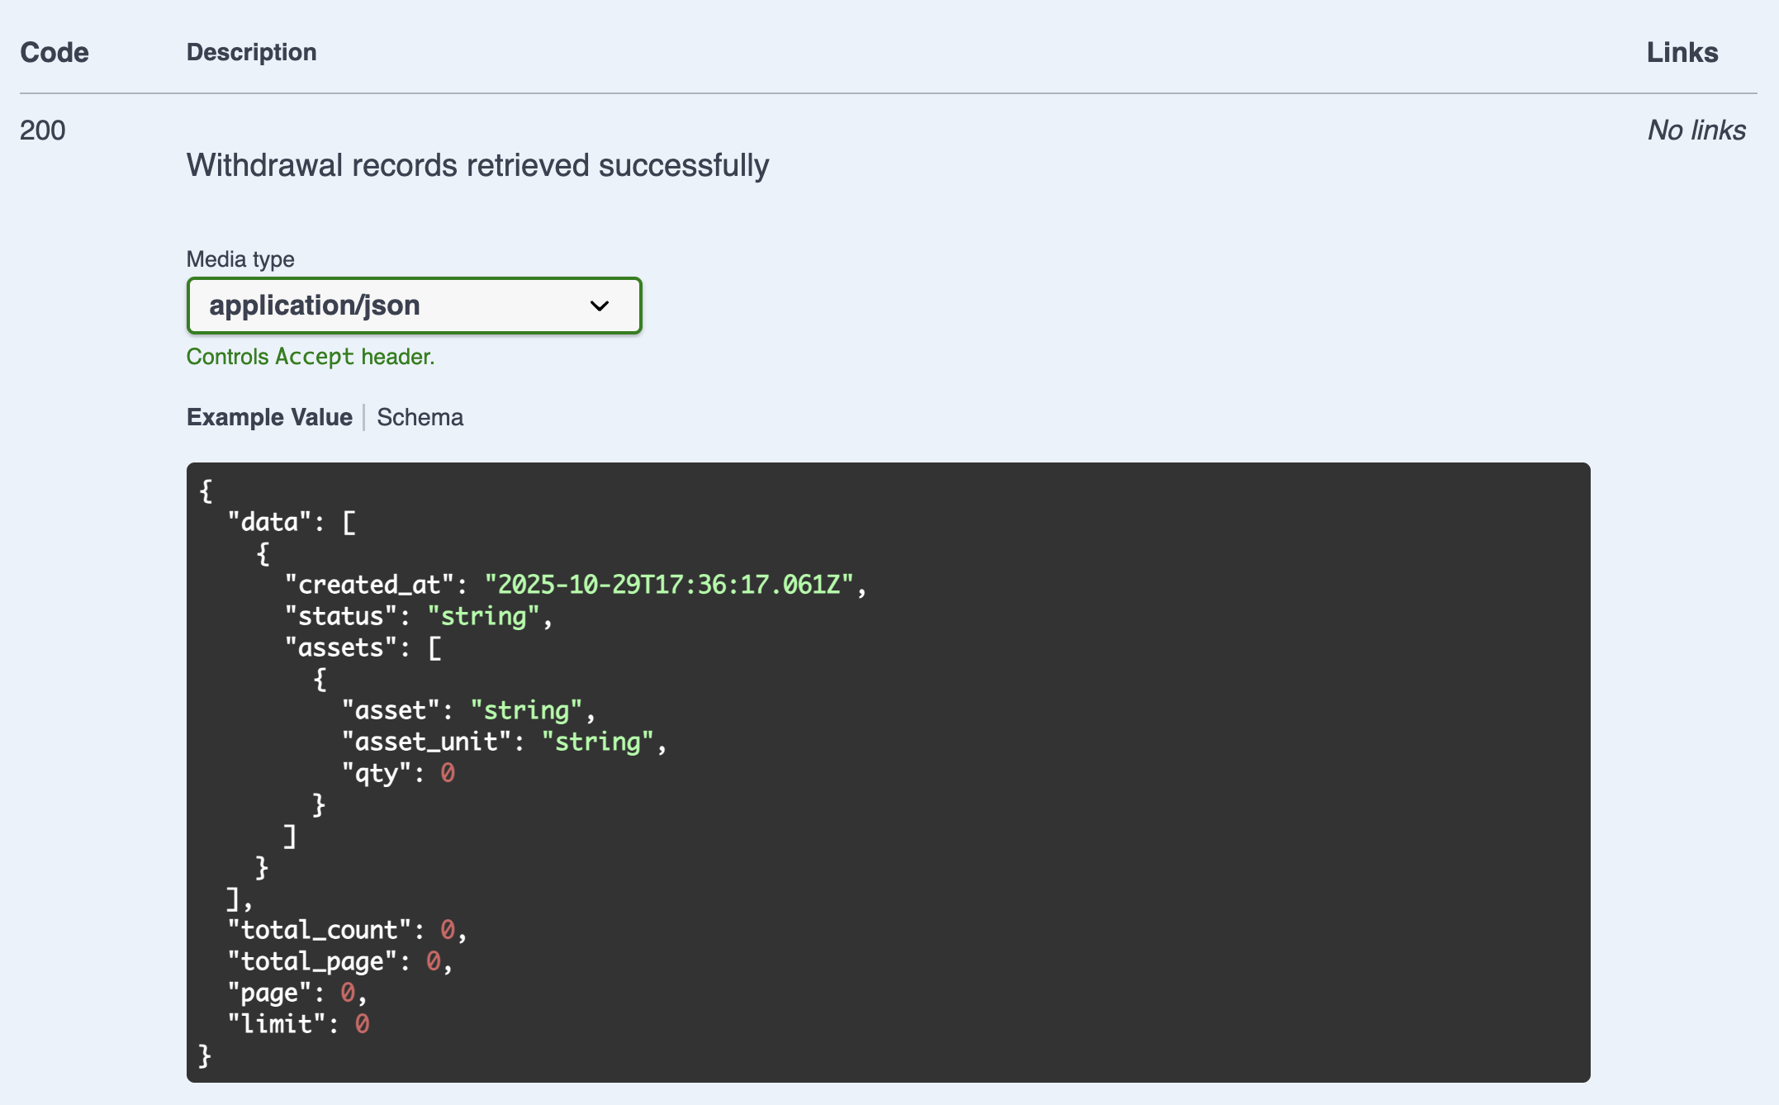The width and height of the screenshot is (1779, 1105).
Task: Click the created_at timestamp value
Action: [669, 585]
